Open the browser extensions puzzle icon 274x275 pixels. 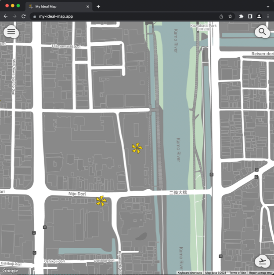click(241, 16)
